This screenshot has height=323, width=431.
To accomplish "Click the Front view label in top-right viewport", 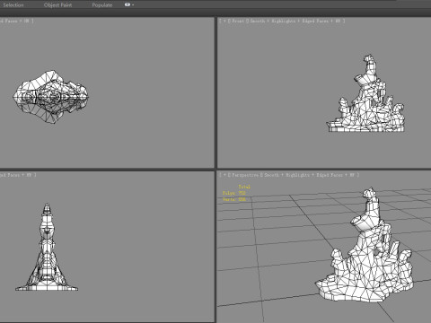I will [238, 21].
